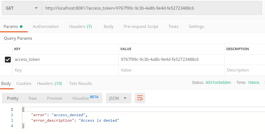Viewport: 265px width, 134px height.
Task: Show the Test Results tab
Action: click(x=80, y=83)
